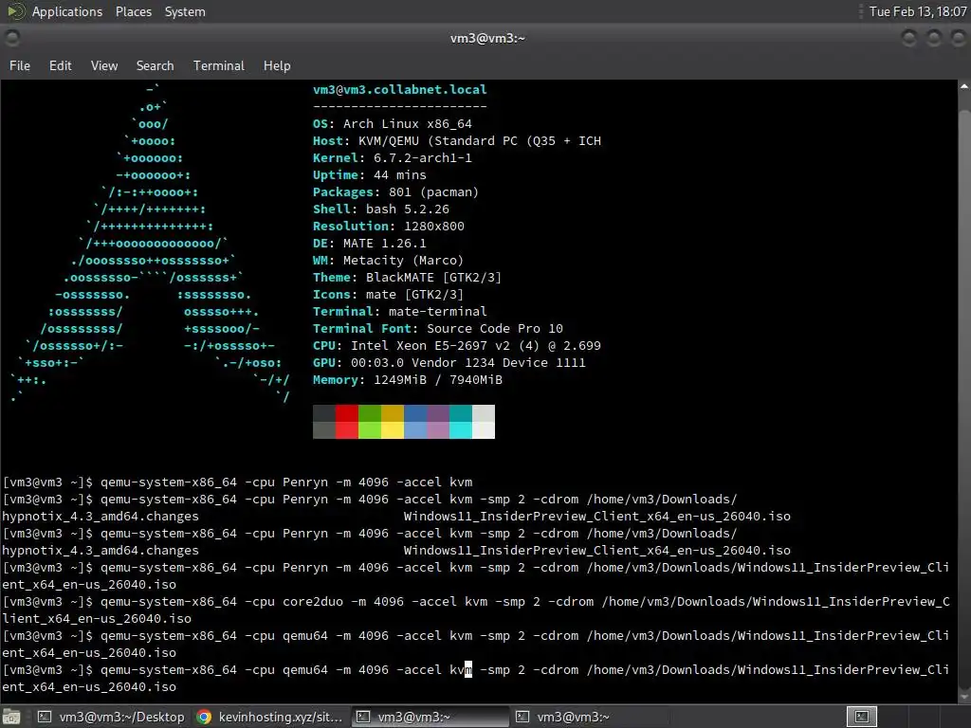Viewport: 971px width, 728px height.
Task: Click the 'Terminal Font: Source Code Pro 10' line
Action: pos(438,329)
